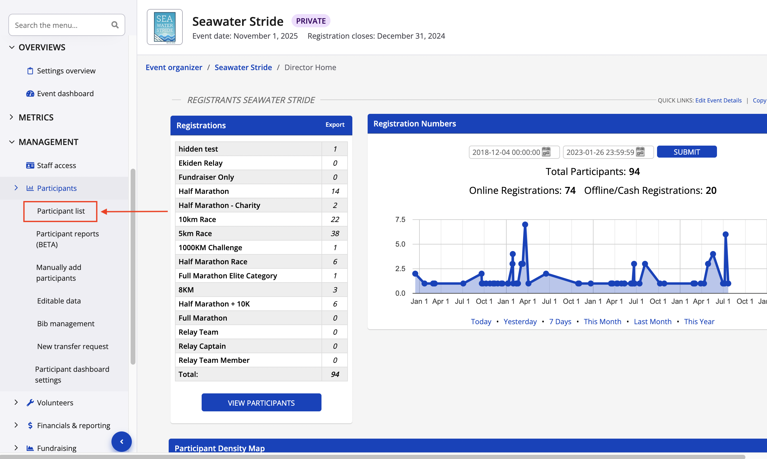The height and width of the screenshot is (459, 767).
Task: Click the search magnifier icon in menu search
Action: tap(115, 25)
